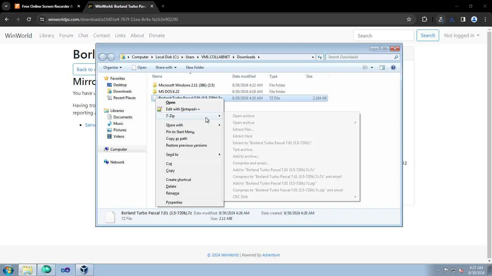Open VirtualBox from the taskbar
Image resolution: width=492 pixels, height=276 pixels.
click(84, 270)
